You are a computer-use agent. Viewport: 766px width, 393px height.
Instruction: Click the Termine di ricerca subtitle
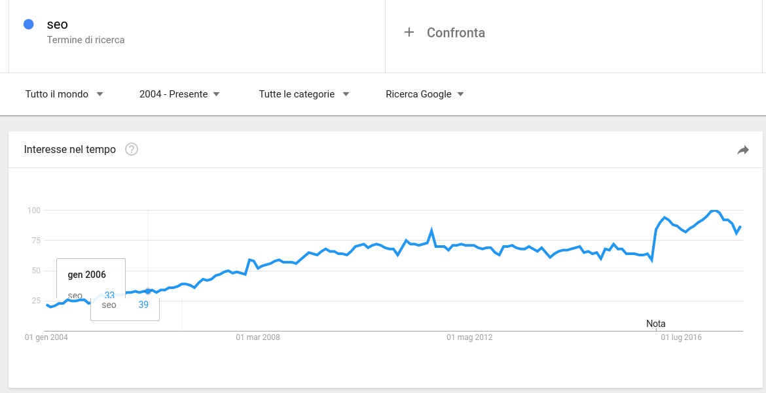[86, 40]
